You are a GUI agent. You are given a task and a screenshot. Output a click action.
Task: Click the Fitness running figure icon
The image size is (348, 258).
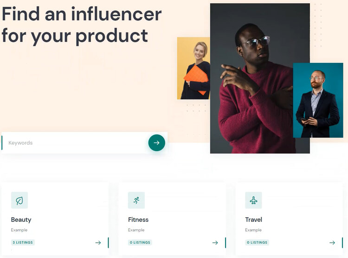[x=136, y=201]
